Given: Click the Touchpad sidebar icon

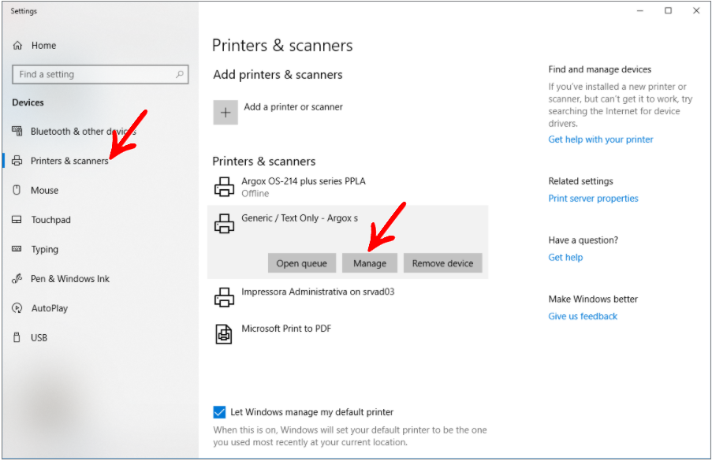Looking at the screenshot, I should click(x=17, y=220).
